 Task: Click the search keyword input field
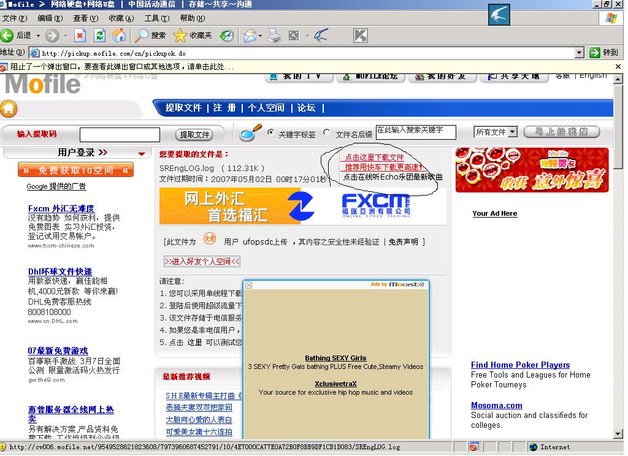click(x=416, y=132)
